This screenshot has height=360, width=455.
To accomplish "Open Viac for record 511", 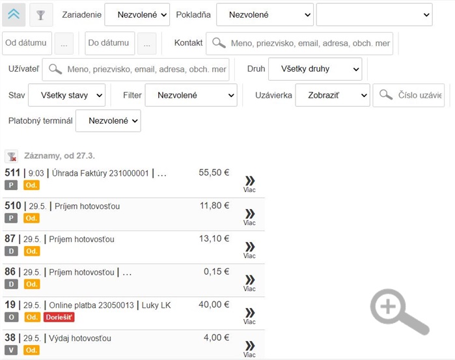I will point(249,184).
